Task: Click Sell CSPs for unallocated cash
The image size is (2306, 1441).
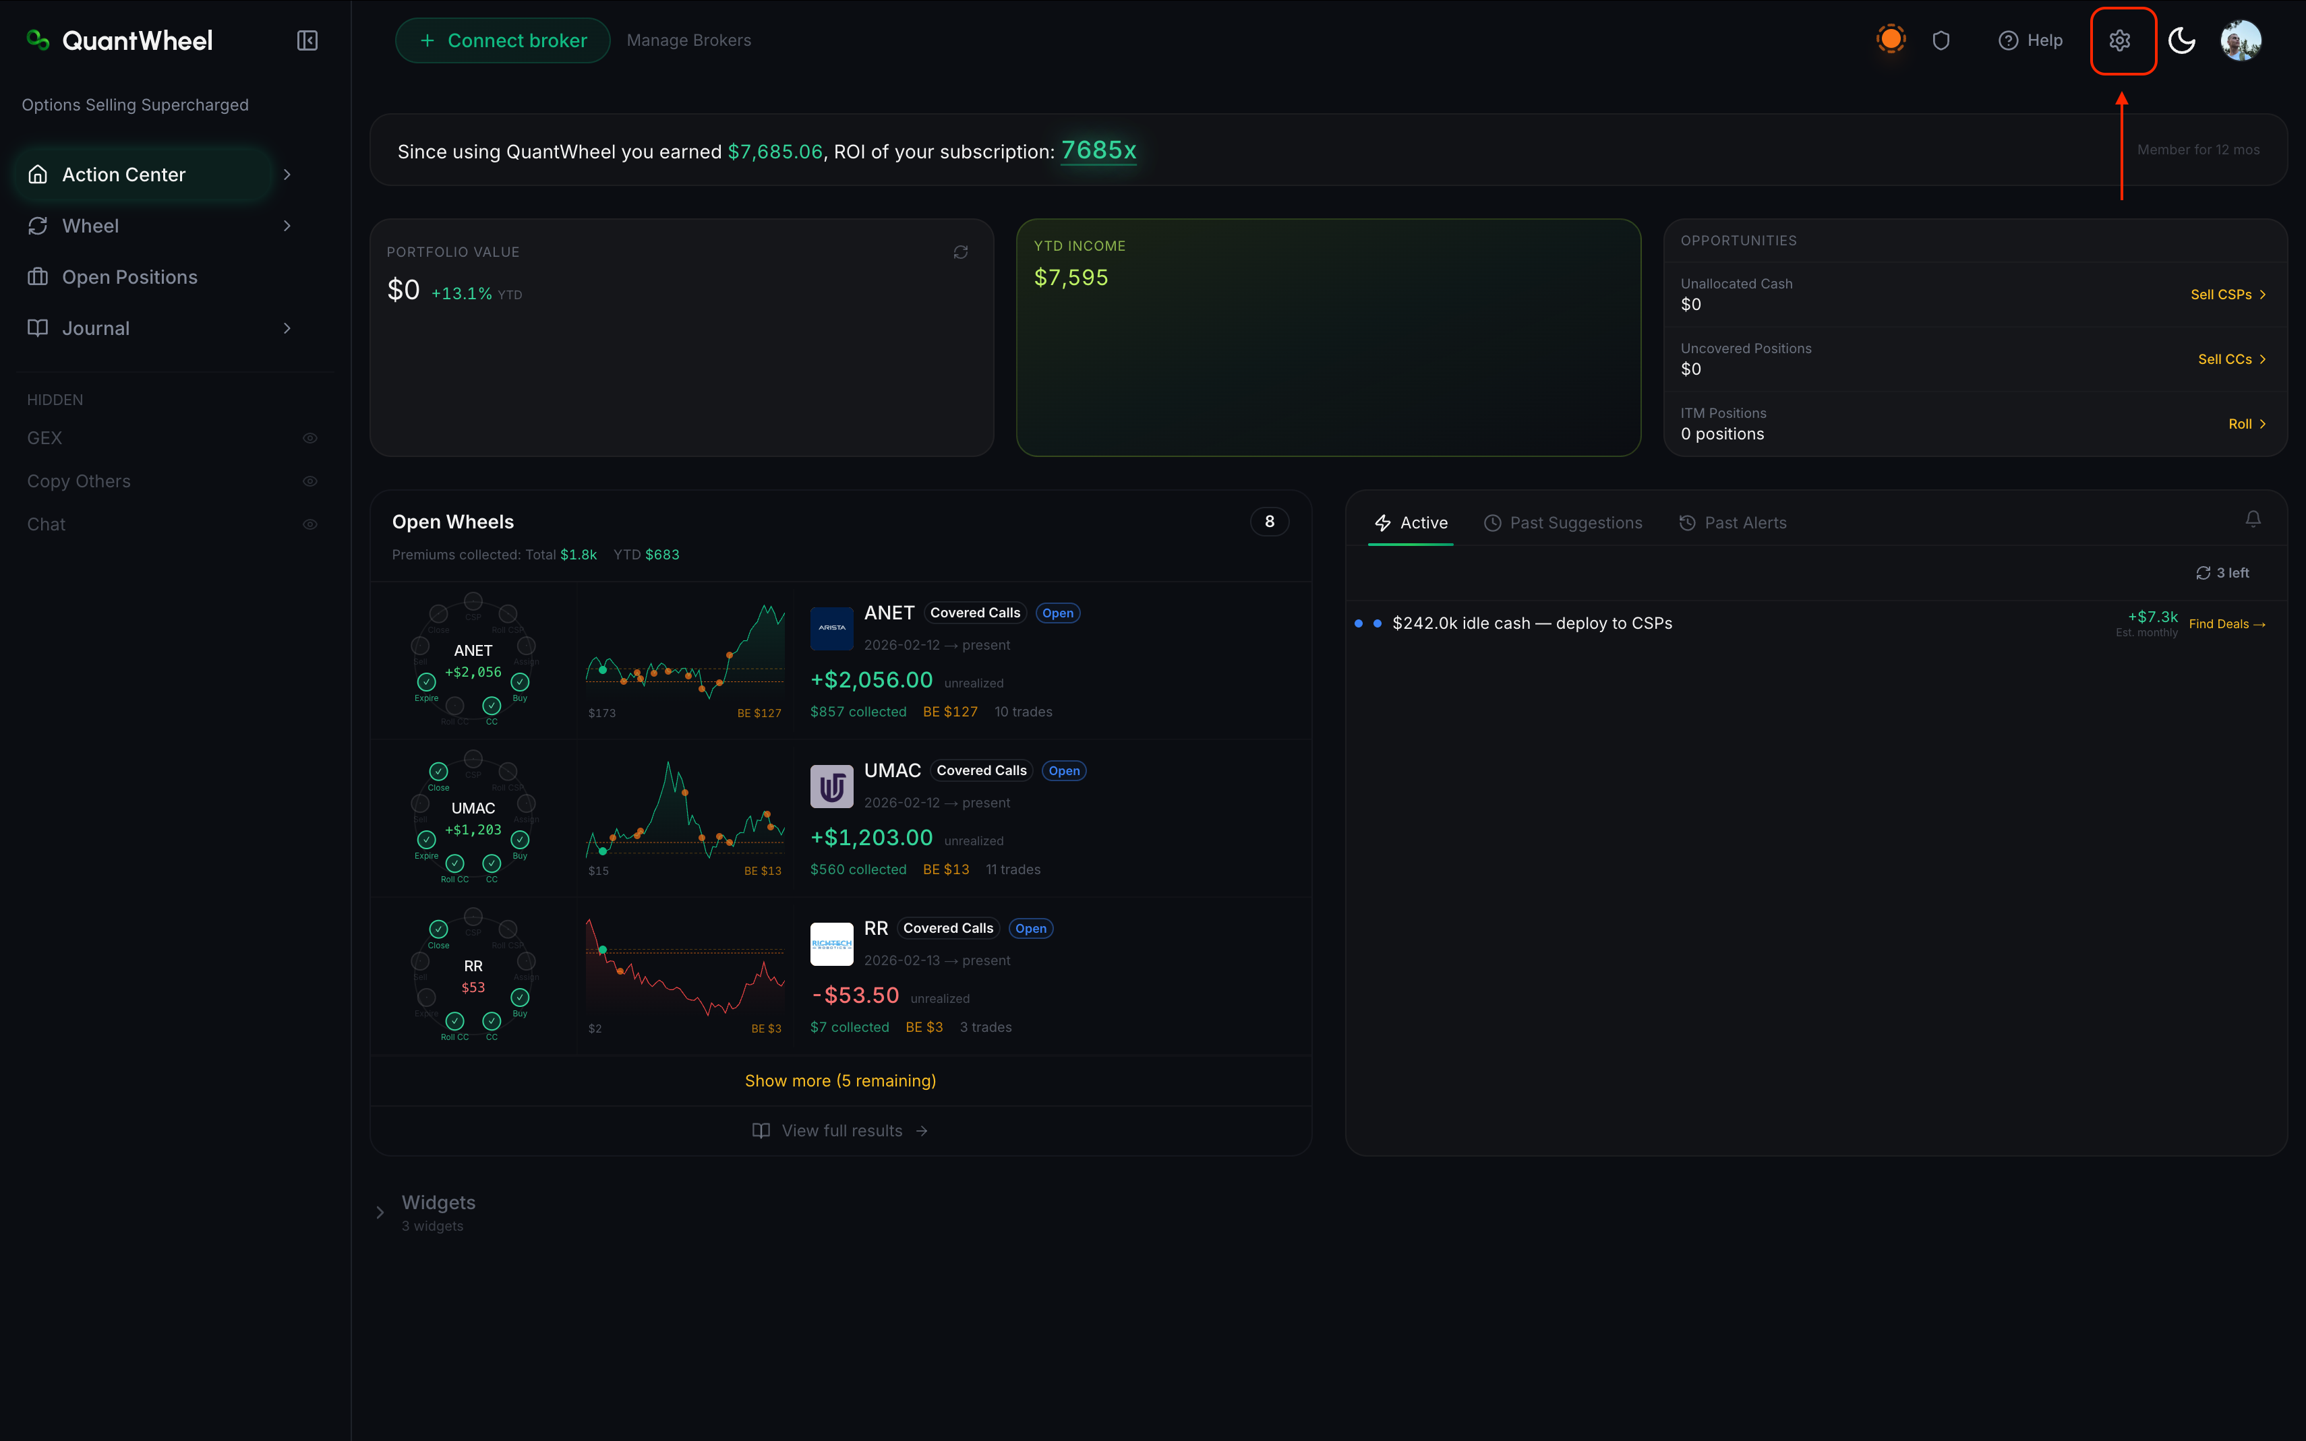Action: [x=2228, y=295]
